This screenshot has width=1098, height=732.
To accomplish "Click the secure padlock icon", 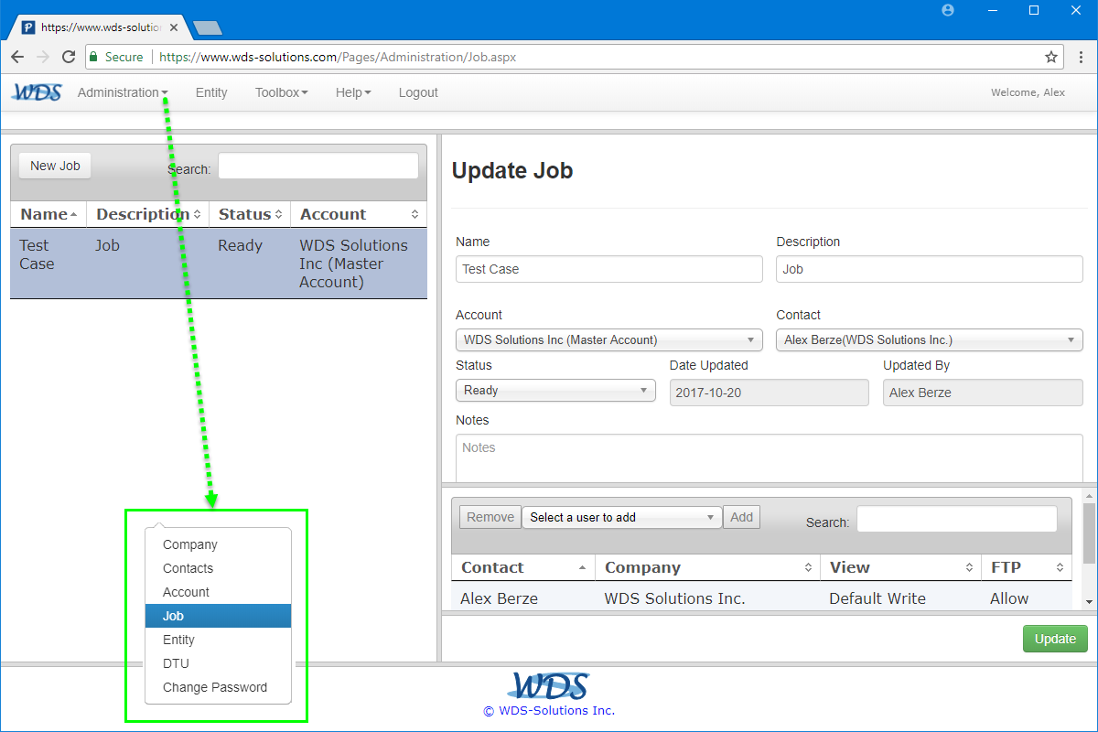I will click(93, 57).
